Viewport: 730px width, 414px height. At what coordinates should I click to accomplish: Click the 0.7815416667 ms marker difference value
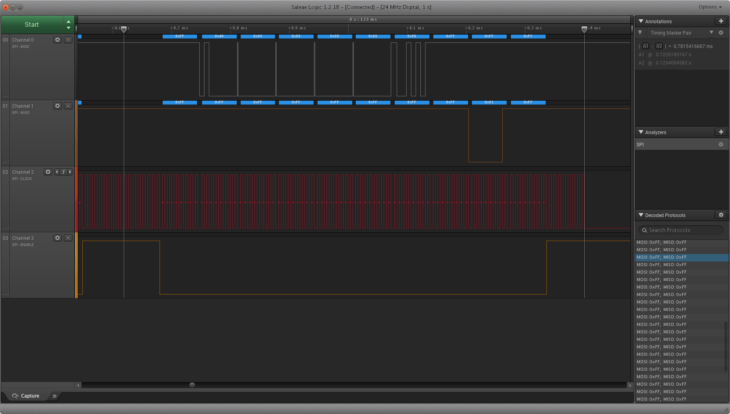tap(693, 46)
